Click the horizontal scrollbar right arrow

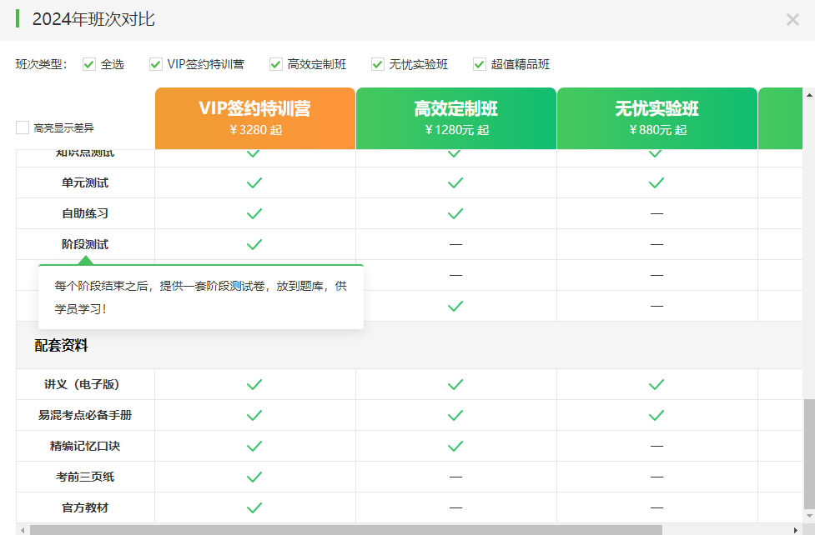(797, 529)
